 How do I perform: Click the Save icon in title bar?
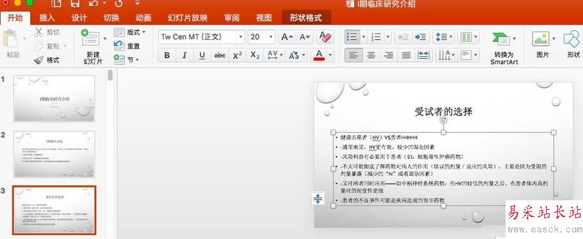click(75, 4)
